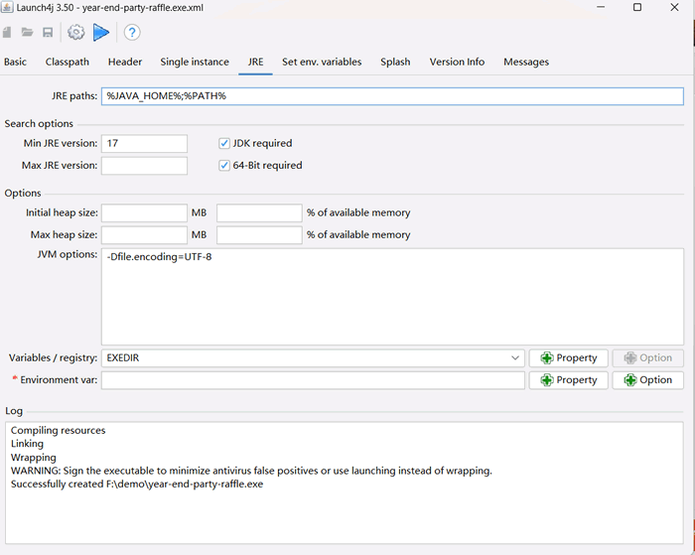This screenshot has width=695, height=555.
Task: Open the help question mark icon
Action: [131, 33]
